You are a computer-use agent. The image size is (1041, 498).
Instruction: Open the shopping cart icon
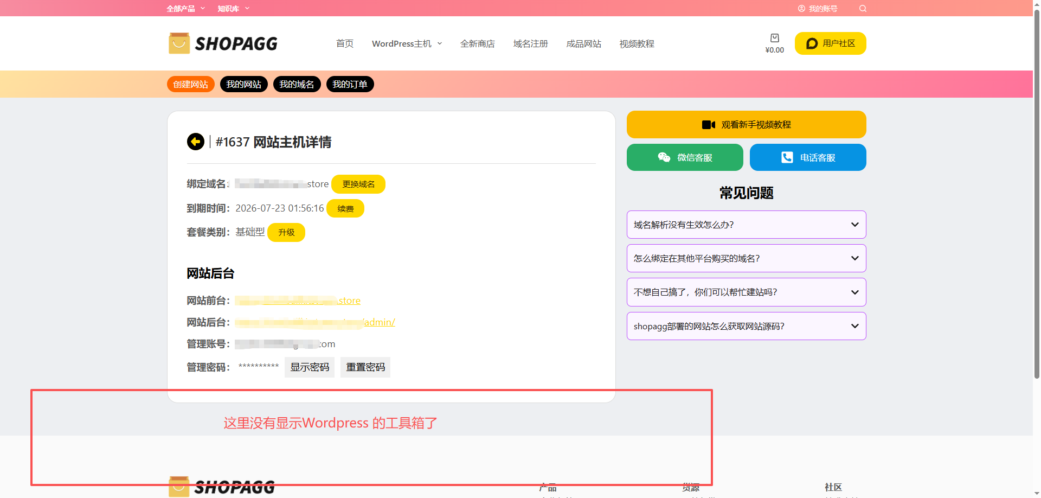(775, 38)
